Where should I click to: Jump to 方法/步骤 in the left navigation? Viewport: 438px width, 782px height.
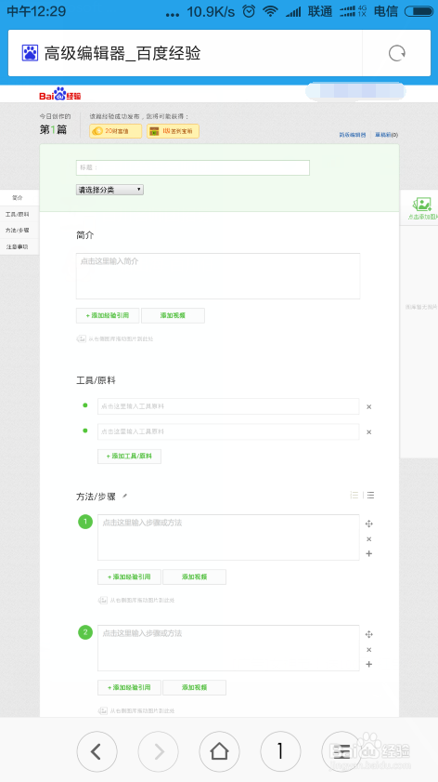coord(18,231)
